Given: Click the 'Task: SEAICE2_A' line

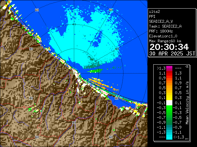Looking at the screenshot, I should click(165, 26).
